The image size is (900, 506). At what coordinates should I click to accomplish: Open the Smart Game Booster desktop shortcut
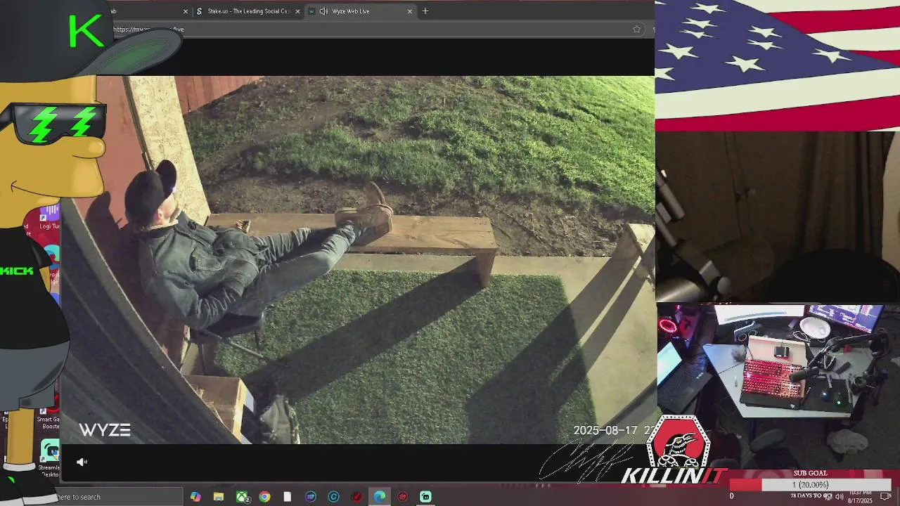tap(51, 416)
